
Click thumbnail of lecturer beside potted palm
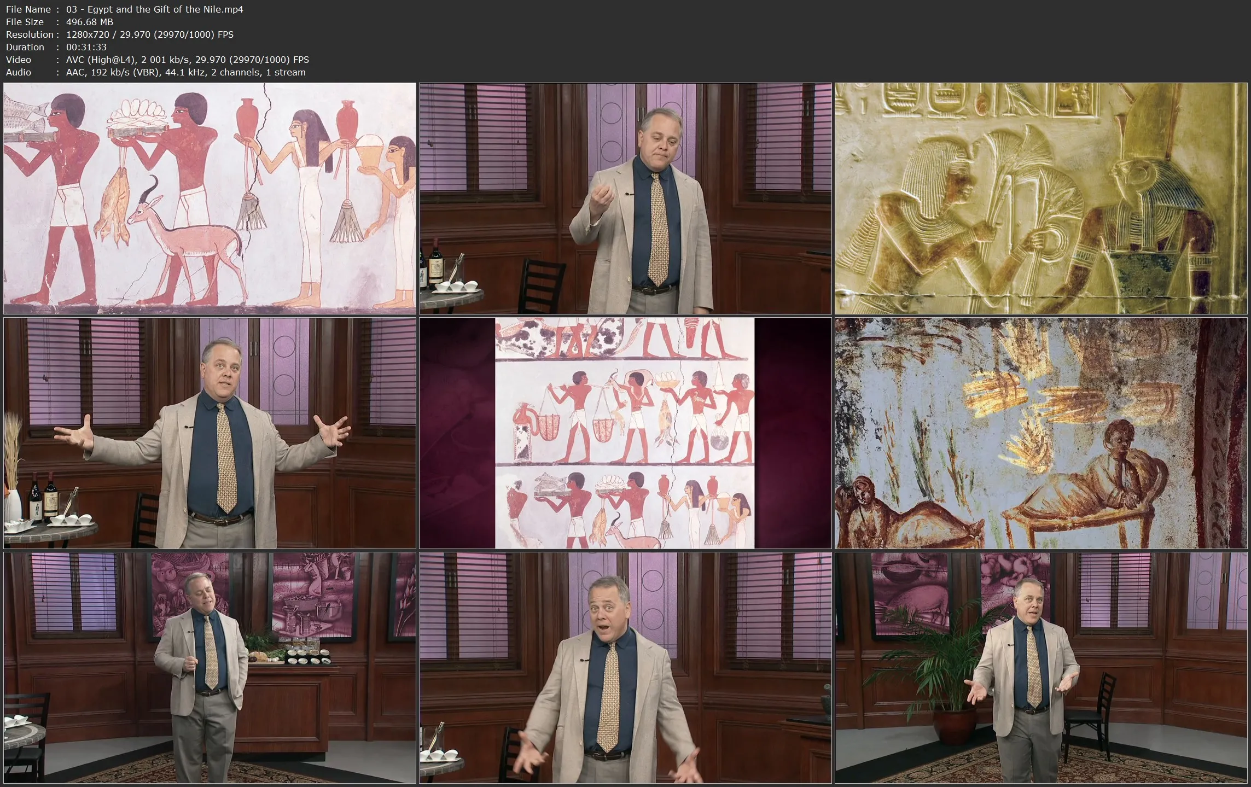pos(1041,668)
